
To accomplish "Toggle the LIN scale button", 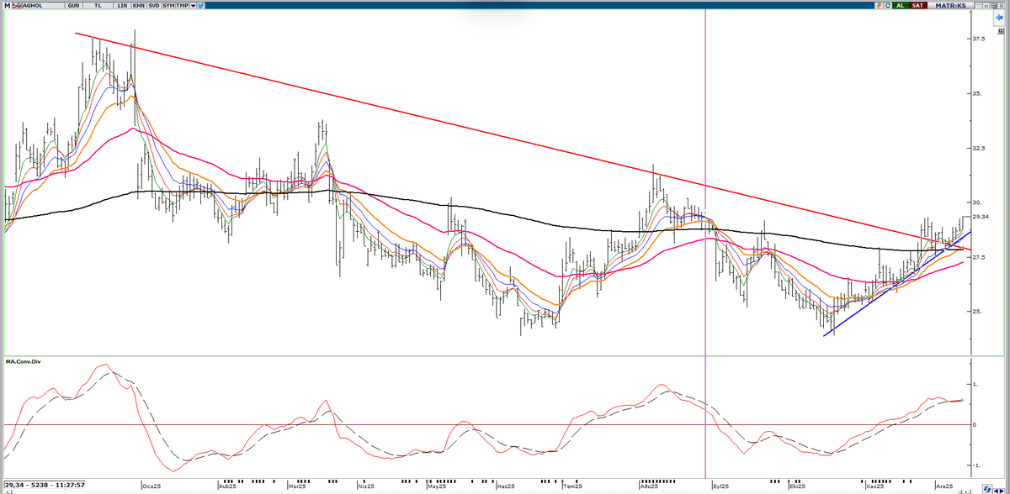I will click(122, 5).
